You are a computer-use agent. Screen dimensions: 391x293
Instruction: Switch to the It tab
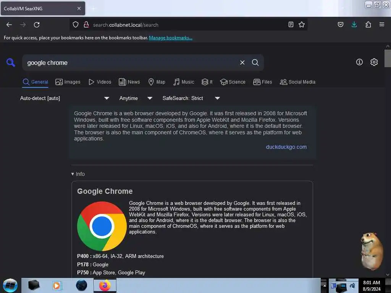point(207,82)
